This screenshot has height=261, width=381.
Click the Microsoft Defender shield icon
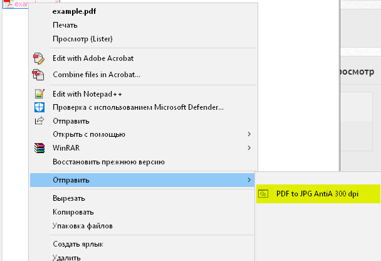(x=39, y=107)
